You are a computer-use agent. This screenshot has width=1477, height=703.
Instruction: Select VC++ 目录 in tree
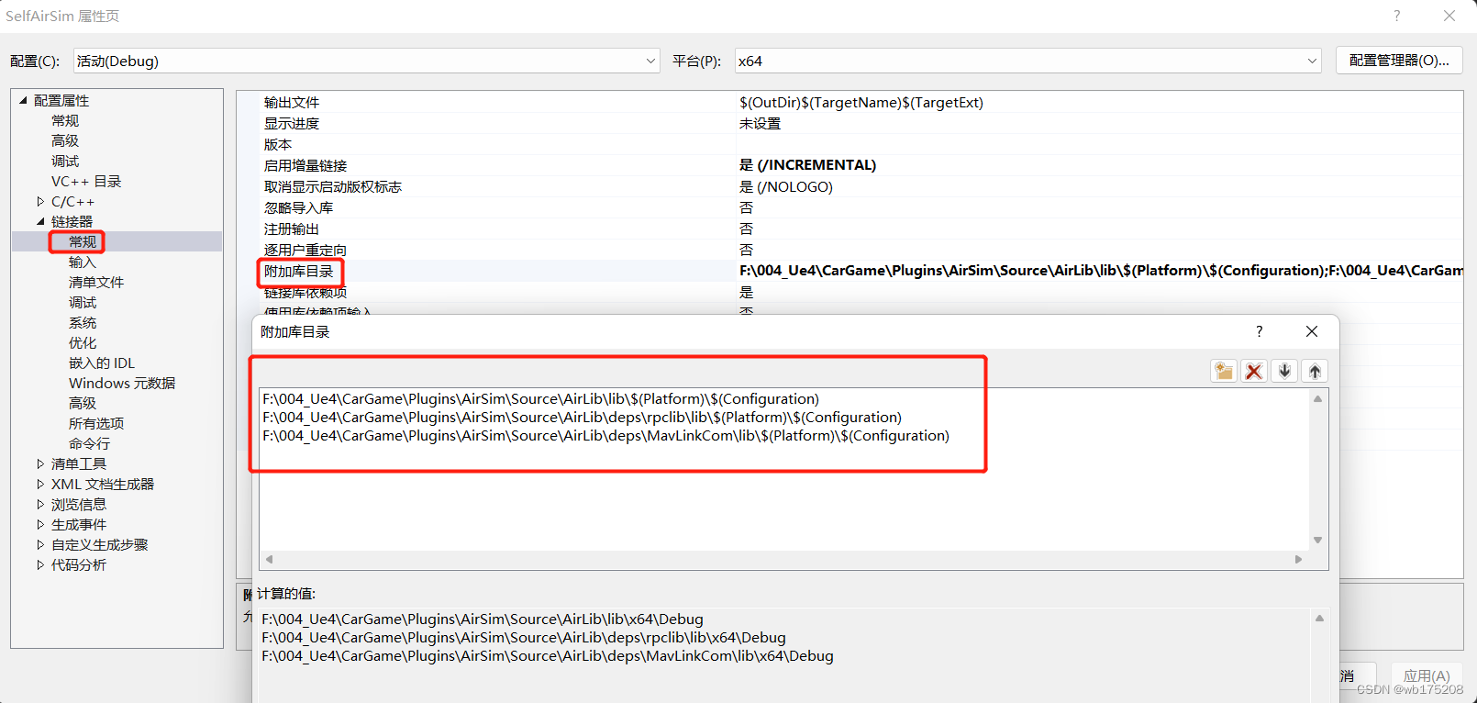pos(86,181)
